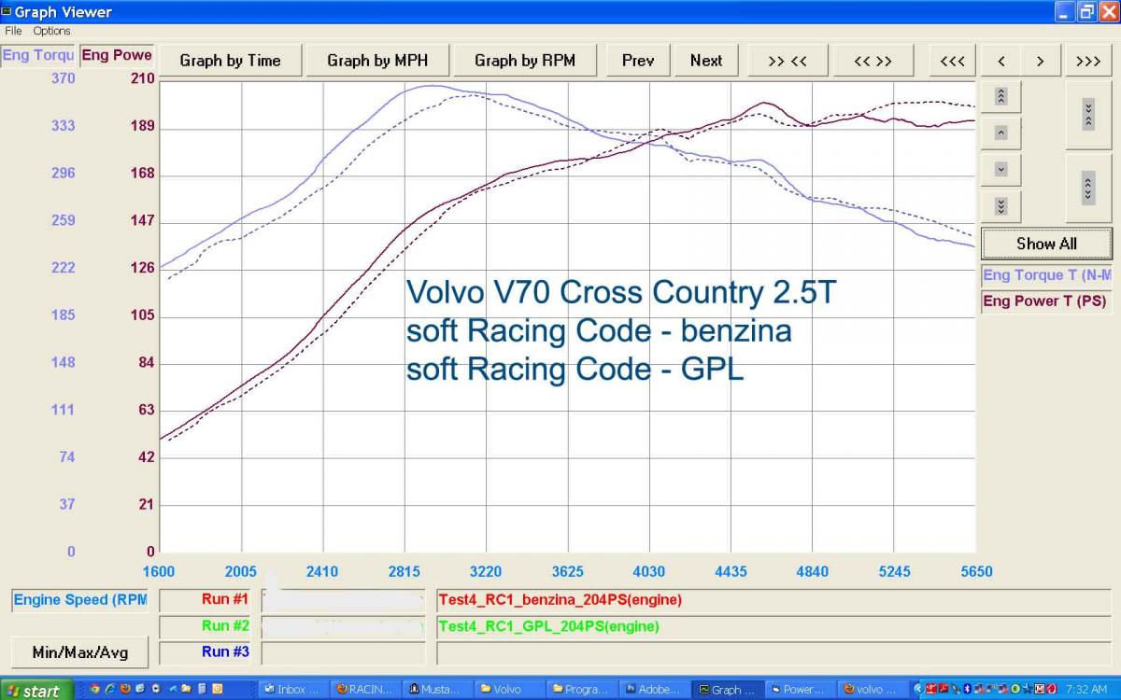Click the Test4_RC1_benzina_204PS(engine) run name

tap(560, 600)
